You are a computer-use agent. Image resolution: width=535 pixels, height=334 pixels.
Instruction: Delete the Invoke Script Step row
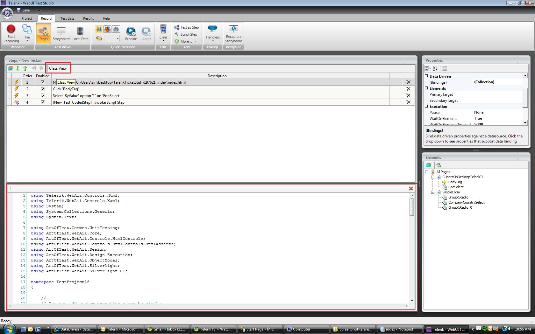408,102
